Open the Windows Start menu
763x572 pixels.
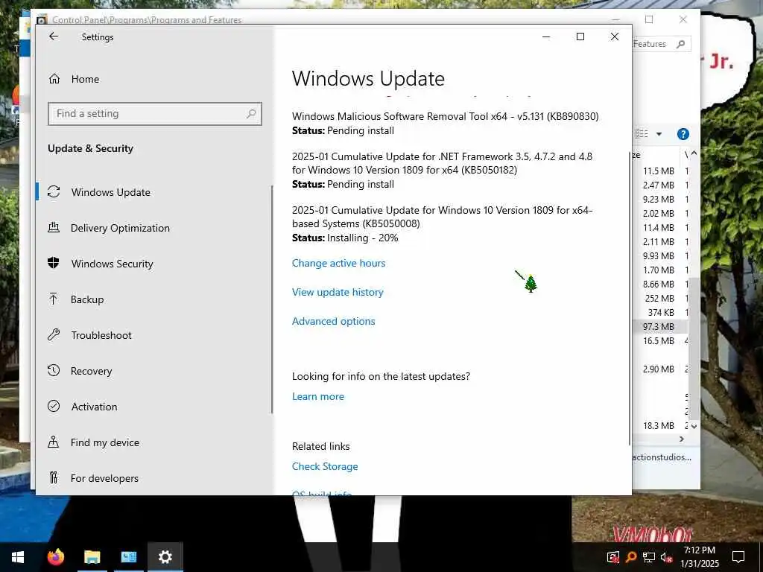point(18,557)
